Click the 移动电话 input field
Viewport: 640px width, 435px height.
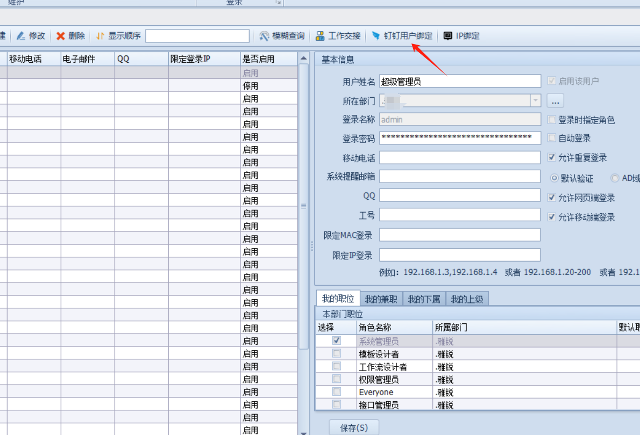point(460,157)
